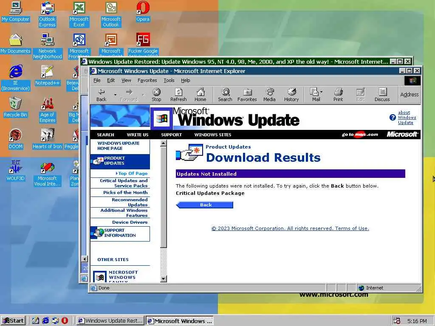Screen dimensions: 435x326
Task: Open Recommended Updates sidebar link
Action: pos(130,202)
